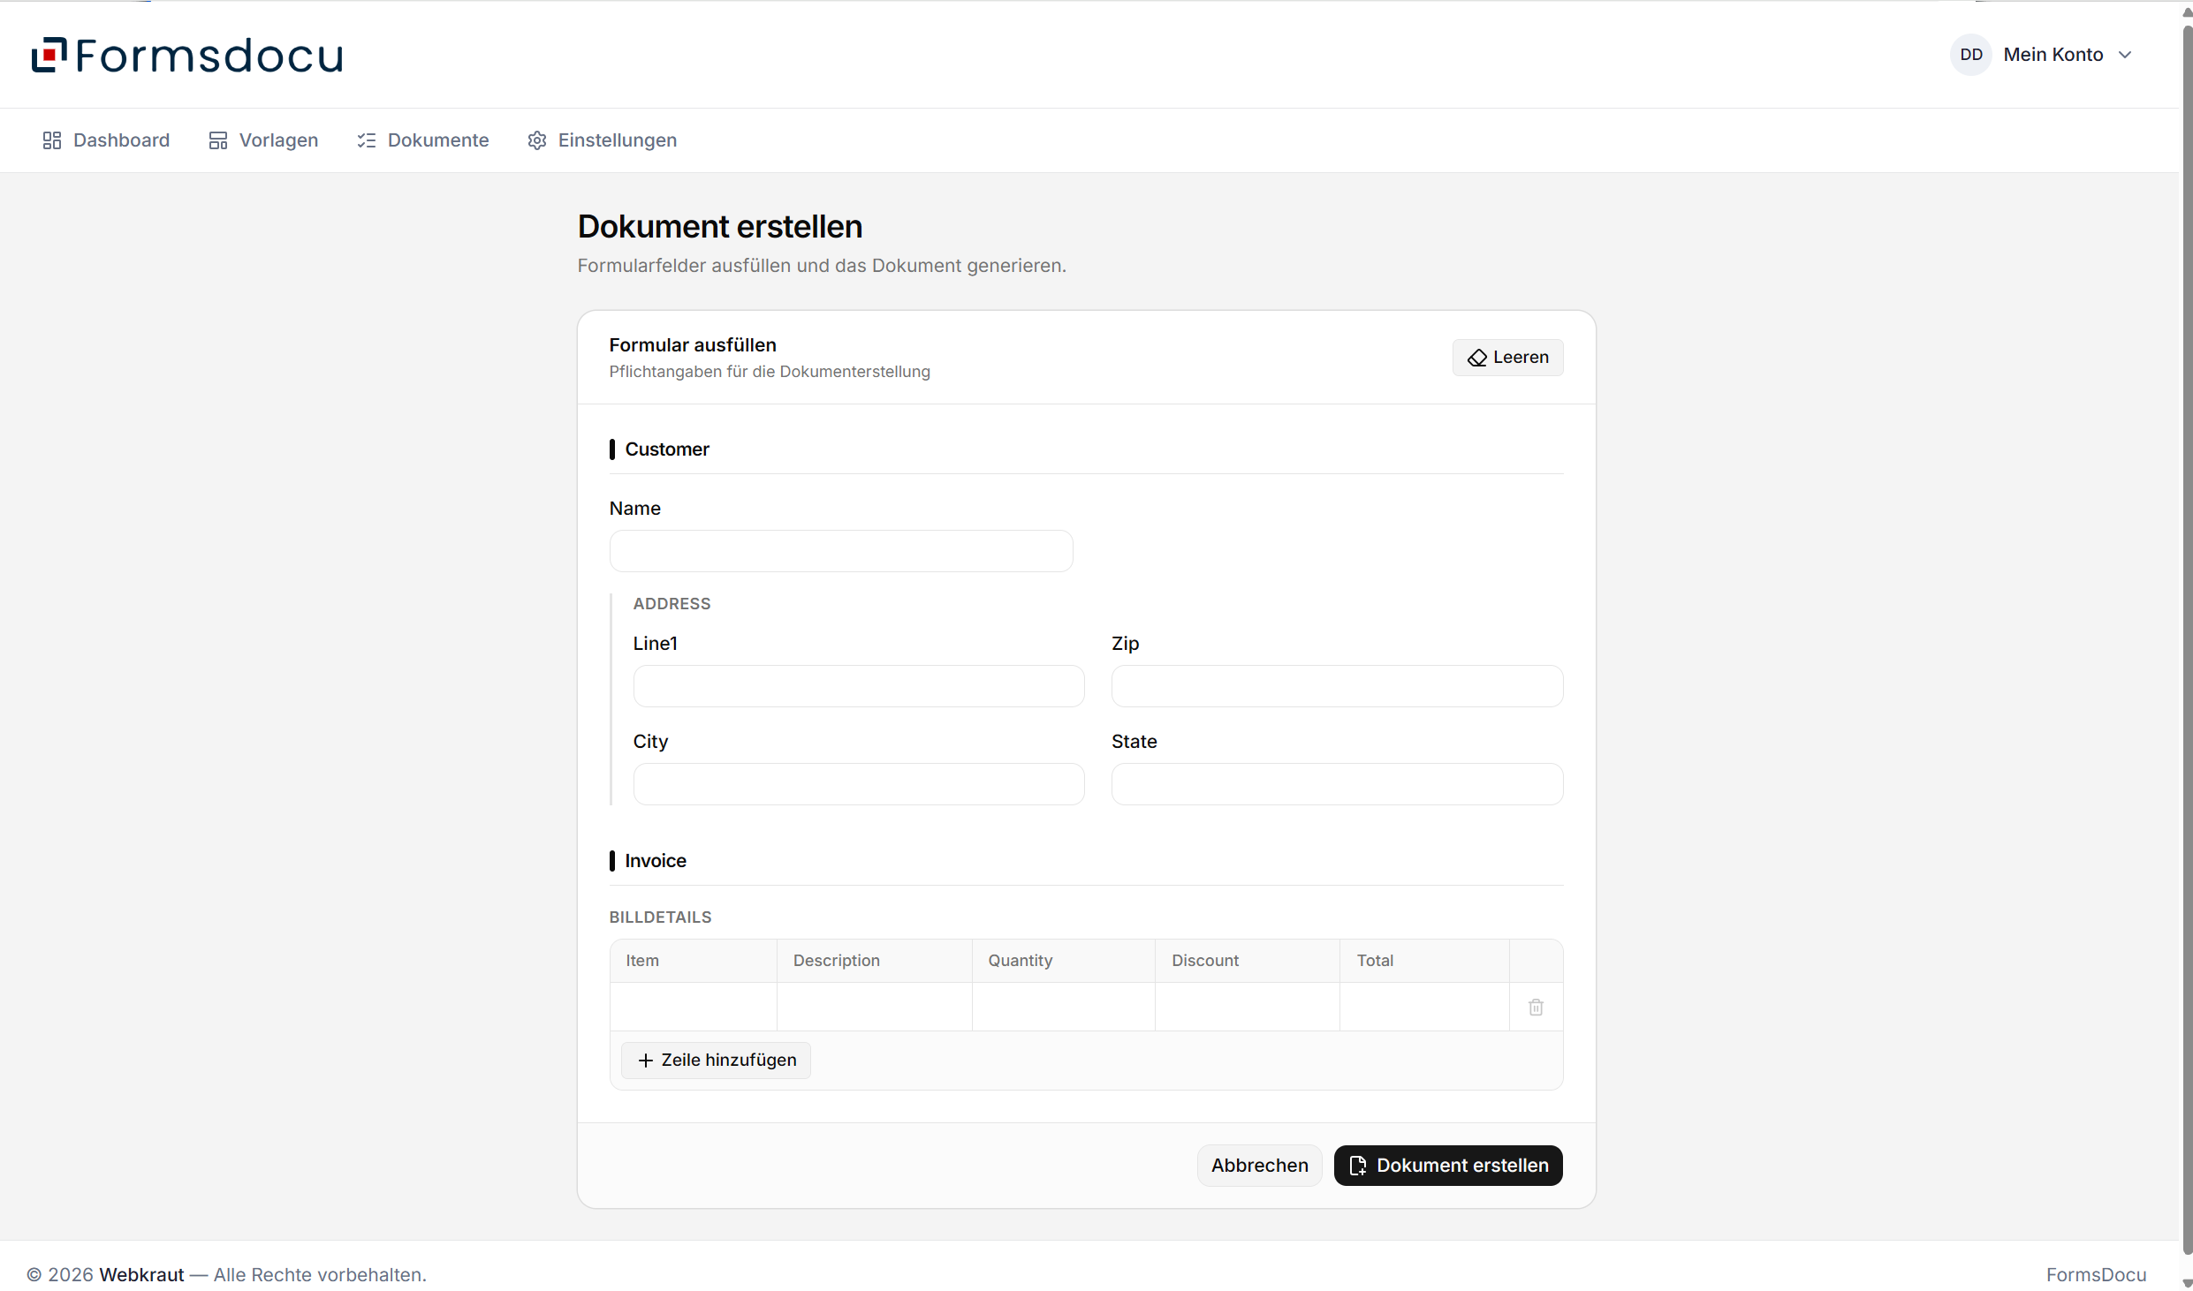Click the Quantity cell in the bill row

(1064, 1007)
